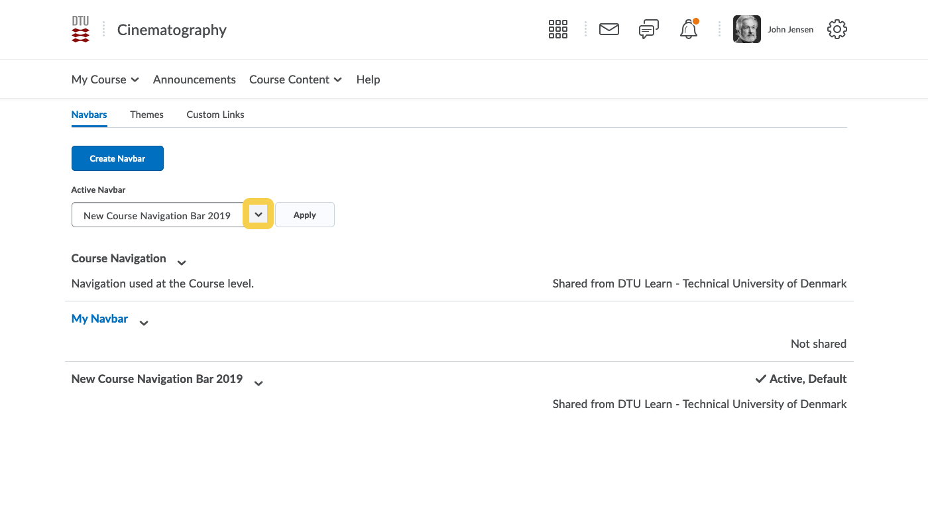
Task: Expand the Course Navigation actions chevron
Action: [182, 262]
